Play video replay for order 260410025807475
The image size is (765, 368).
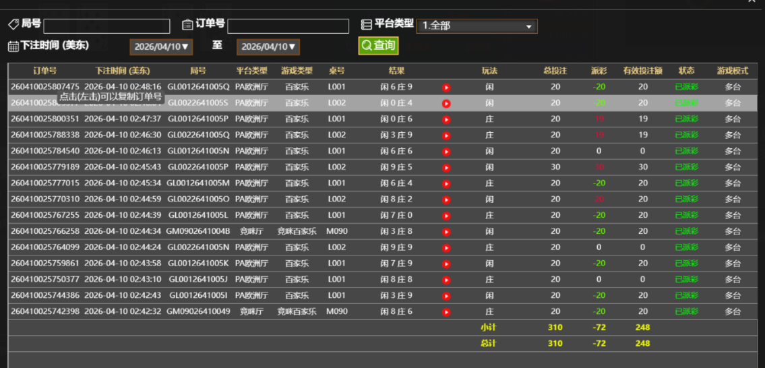pyautogui.click(x=446, y=88)
